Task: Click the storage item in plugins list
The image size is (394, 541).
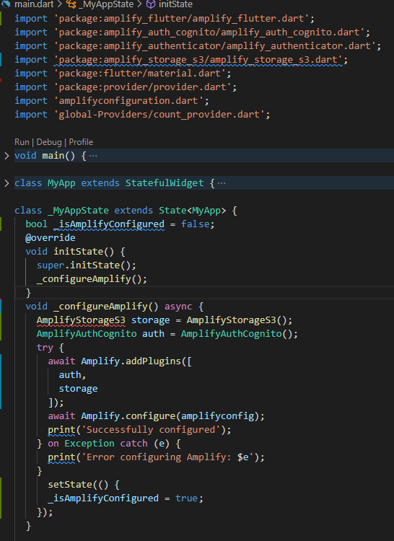Action: (x=79, y=389)
